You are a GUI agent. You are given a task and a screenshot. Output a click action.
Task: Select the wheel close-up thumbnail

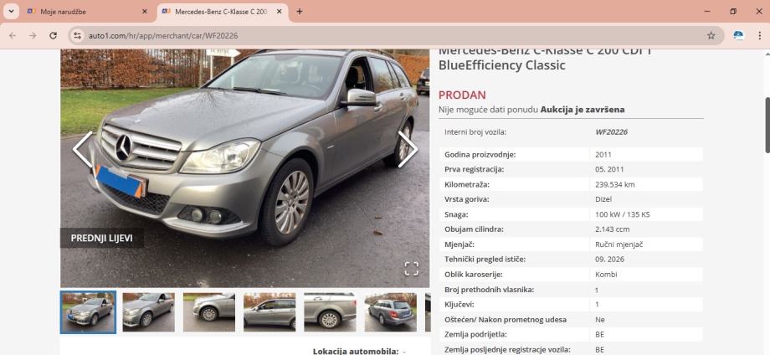click(209, 312)
